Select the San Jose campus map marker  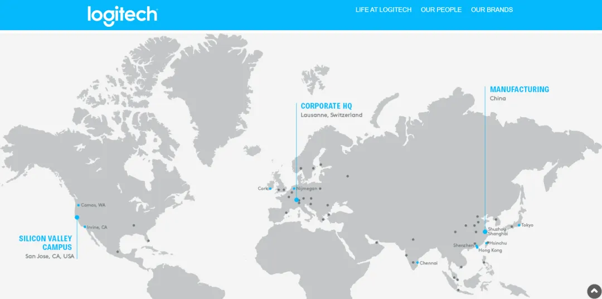click(77, 217)
